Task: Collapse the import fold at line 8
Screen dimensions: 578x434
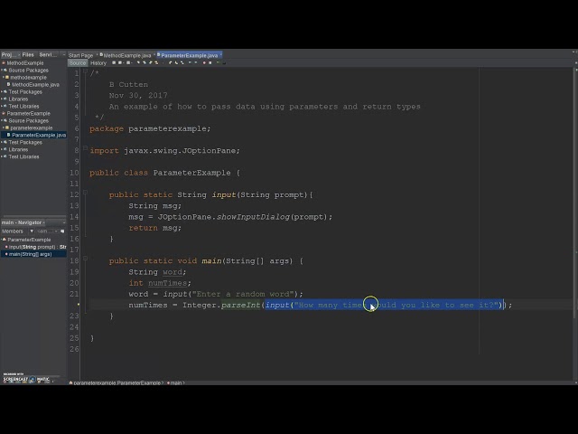Action: pos(85,148)
